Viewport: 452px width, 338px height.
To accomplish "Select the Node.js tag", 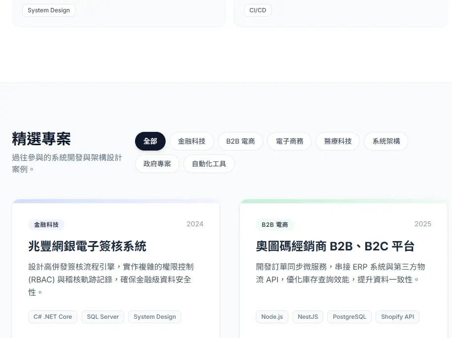I will 272,317.
